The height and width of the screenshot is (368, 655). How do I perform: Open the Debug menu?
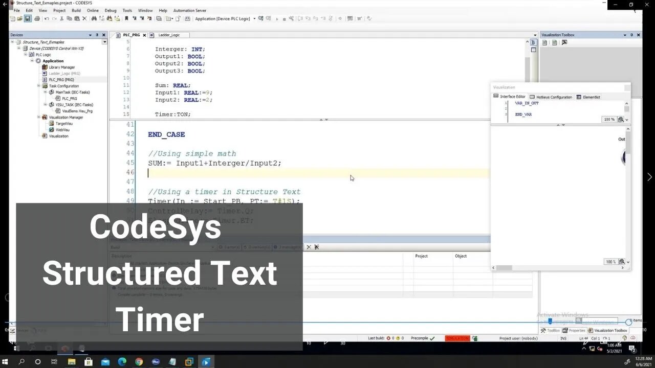click(111, 10)
